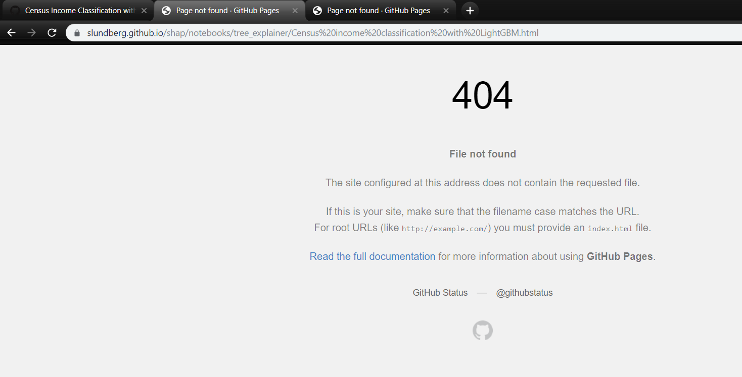
Task: Click the forward navigation arrow
Action: pos(31,33)
